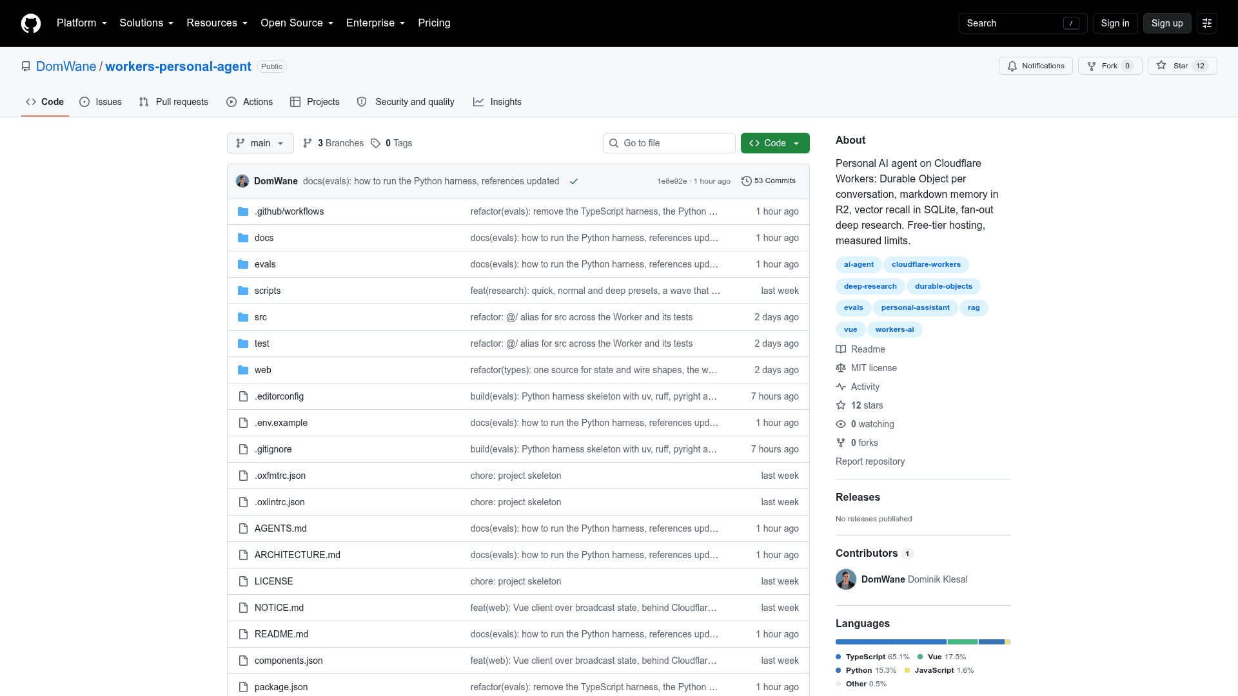Open the workers-ai topic tag
1238x696 pixels.
point(894,329)
